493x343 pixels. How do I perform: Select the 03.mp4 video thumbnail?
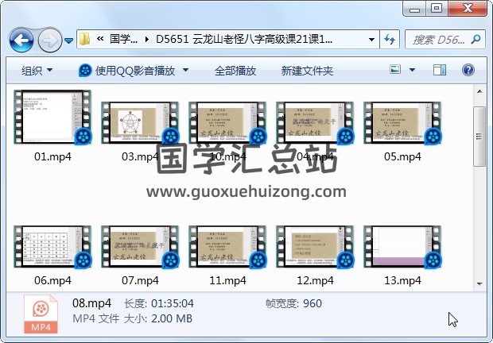click(140, 123)
